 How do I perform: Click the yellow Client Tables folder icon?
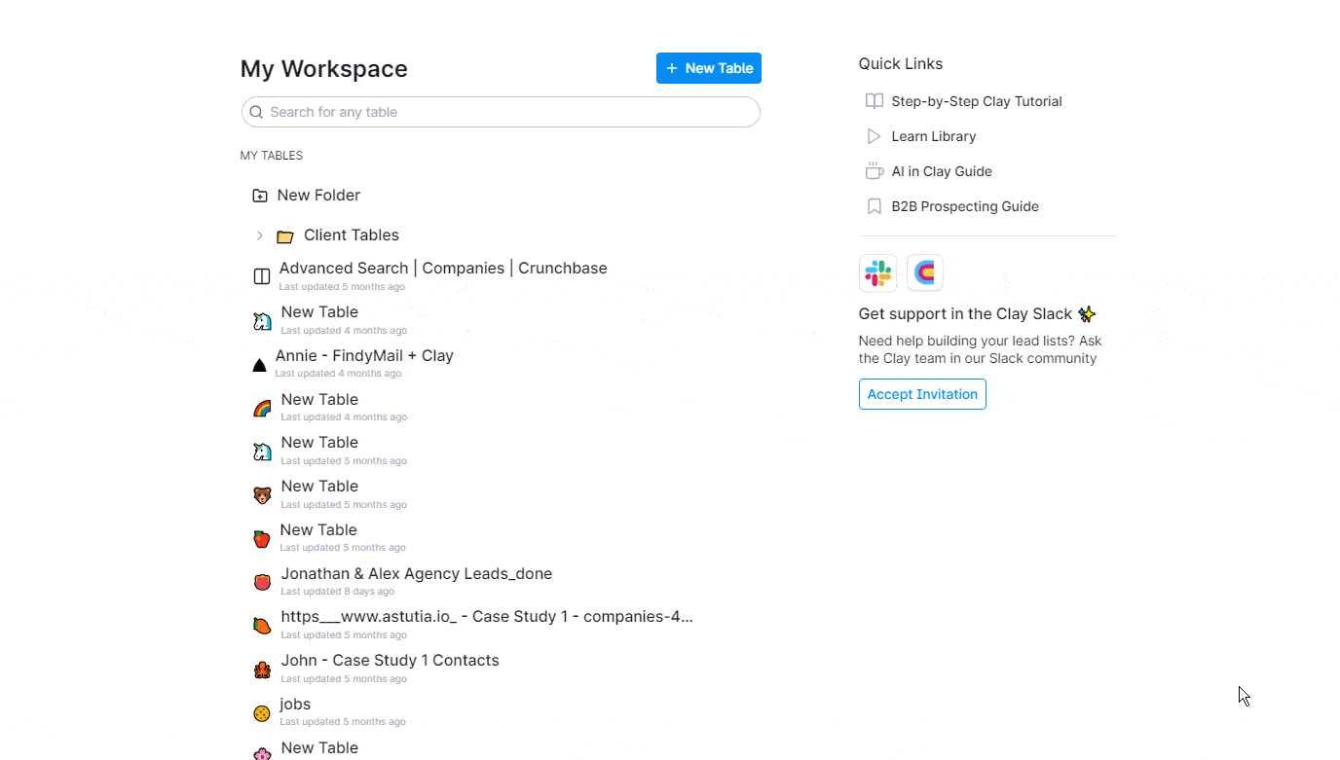coord(284,236)
